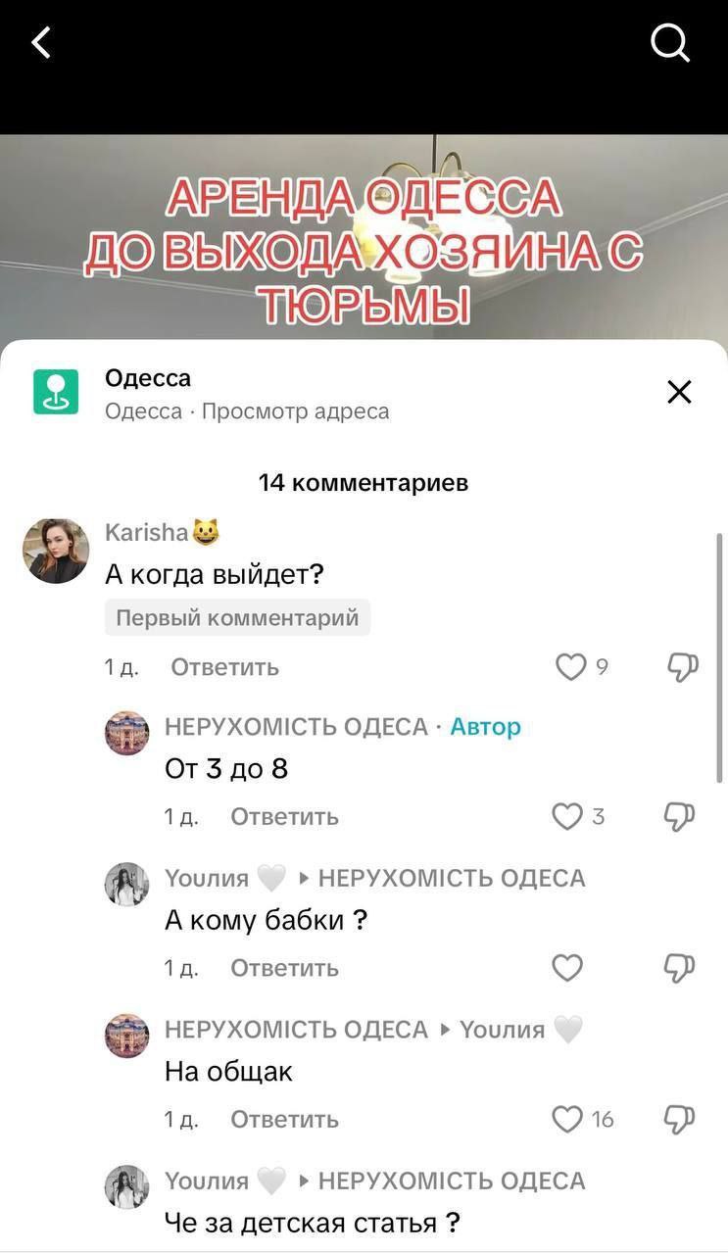Tap Youлия avatar beside "А кому бабки?"
The image size is (728, 1254).
pos(126,885)
